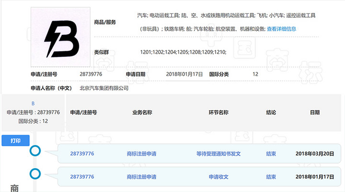Select applicant name 北京汽车集团有限公司

(104, 88)
